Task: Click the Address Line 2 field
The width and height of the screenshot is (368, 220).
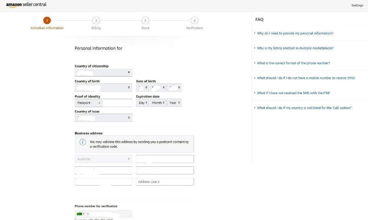Action: [165, 182]
